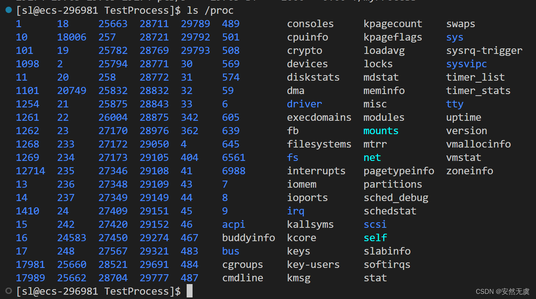This screenshot has width=536, height=299.
Task: Click the 'devices' file name
Action: (x=308, y=64)
